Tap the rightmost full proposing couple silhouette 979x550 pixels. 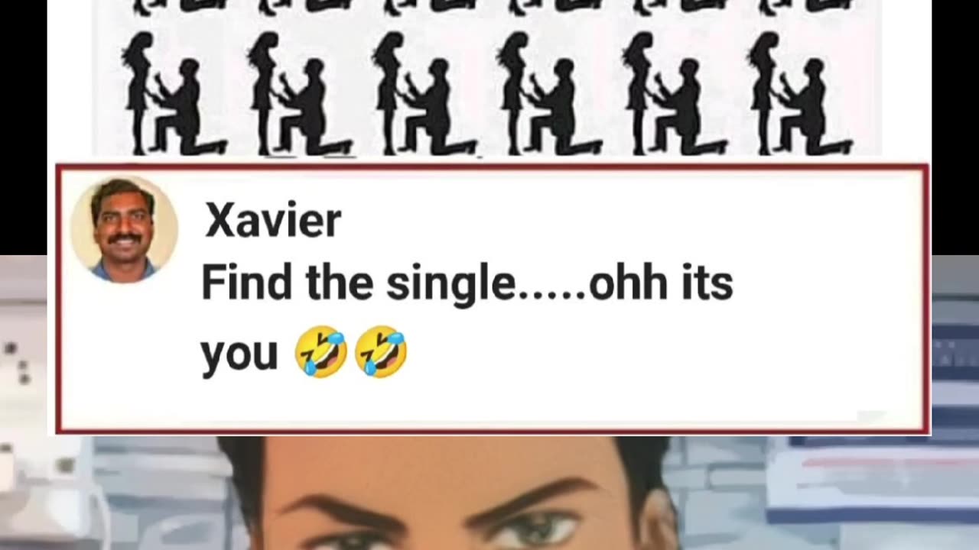tap(800, 94)
